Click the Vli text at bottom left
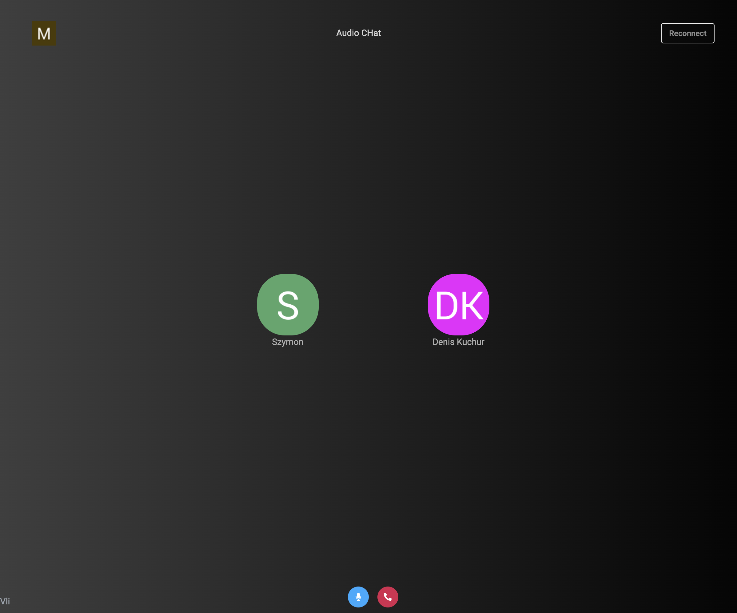The height and width of the screenshot is (613, 737). point(5,601)
